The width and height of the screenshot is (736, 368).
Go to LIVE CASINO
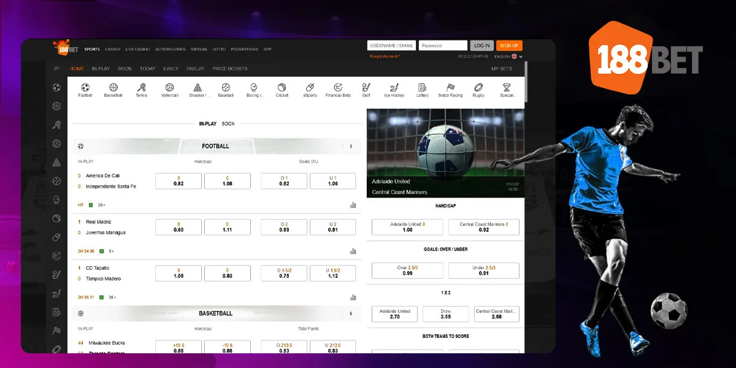(x=137, y=49)
